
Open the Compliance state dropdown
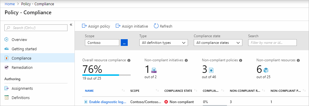point(218,43)
